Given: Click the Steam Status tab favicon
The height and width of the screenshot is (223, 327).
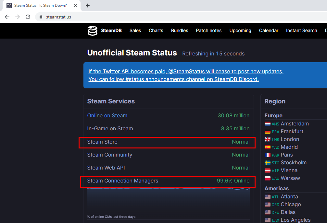Looking at the screenshot, I should point(9,6).
